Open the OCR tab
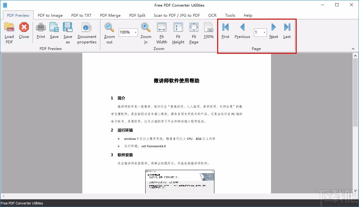Screen dimensions: 359x207 [212, 15]
